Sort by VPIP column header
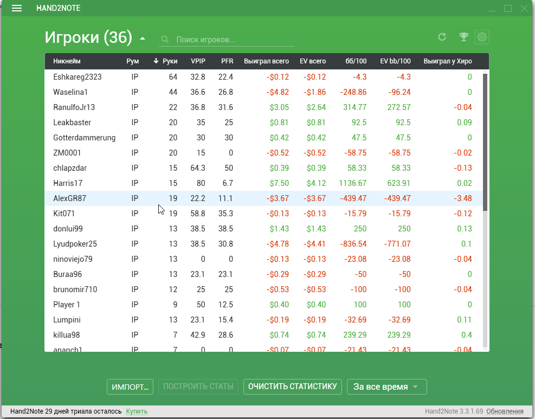The width and height of the screenshot is (535, 419). (198, 61)
